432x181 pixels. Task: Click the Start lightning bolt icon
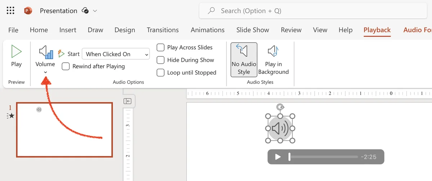click(x=61, y=54)
